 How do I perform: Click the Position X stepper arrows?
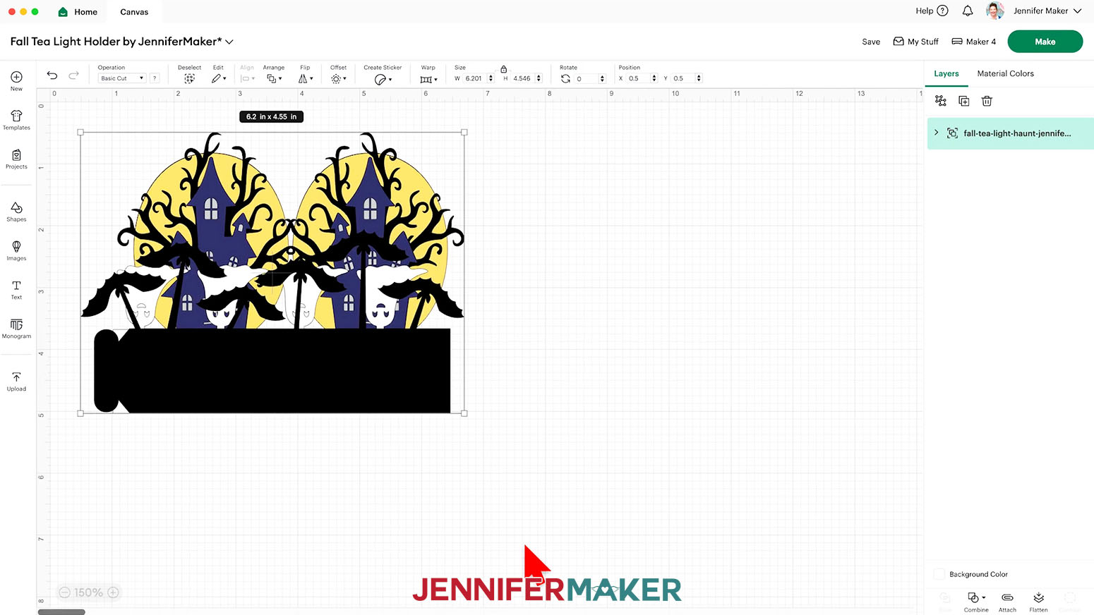tap(654, 78)
